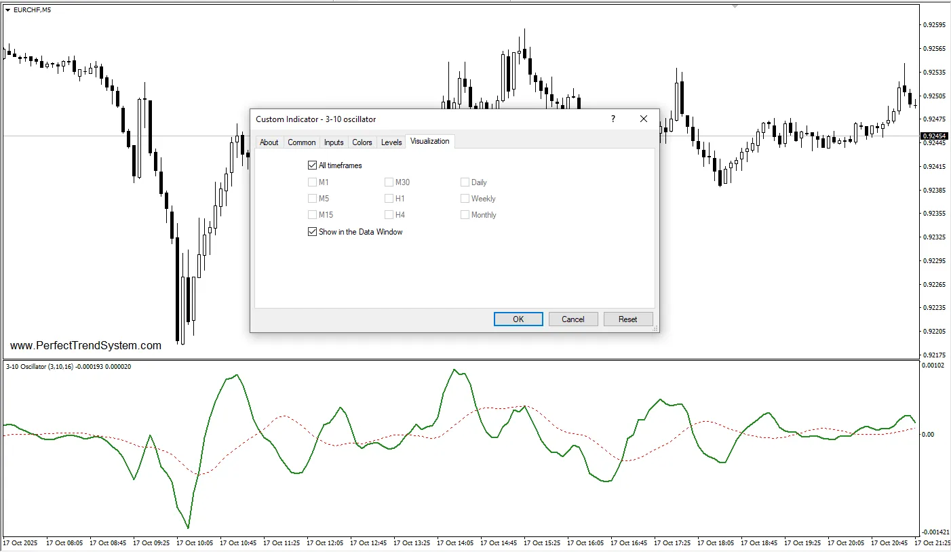
Task: Toggle the M5 timeframe checkbox
Action: coord(312,199)
